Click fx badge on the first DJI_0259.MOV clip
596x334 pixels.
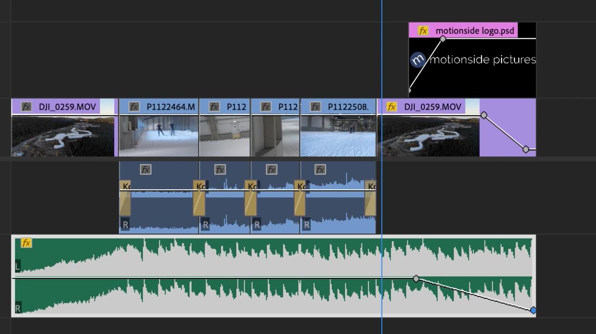26,107
